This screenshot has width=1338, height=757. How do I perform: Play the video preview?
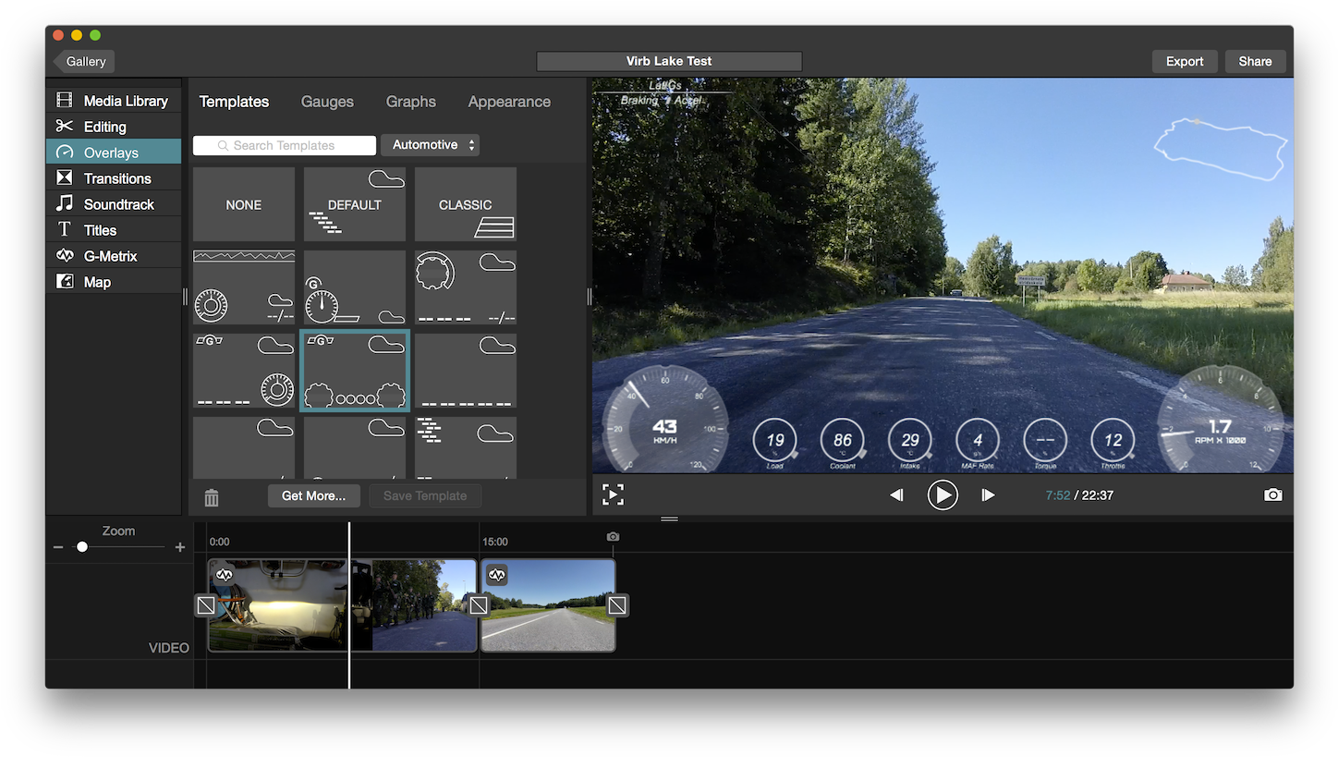(x=942, y=495)
